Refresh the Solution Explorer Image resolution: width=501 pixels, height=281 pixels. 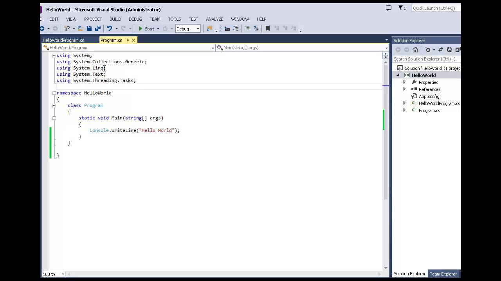point(449,50)
